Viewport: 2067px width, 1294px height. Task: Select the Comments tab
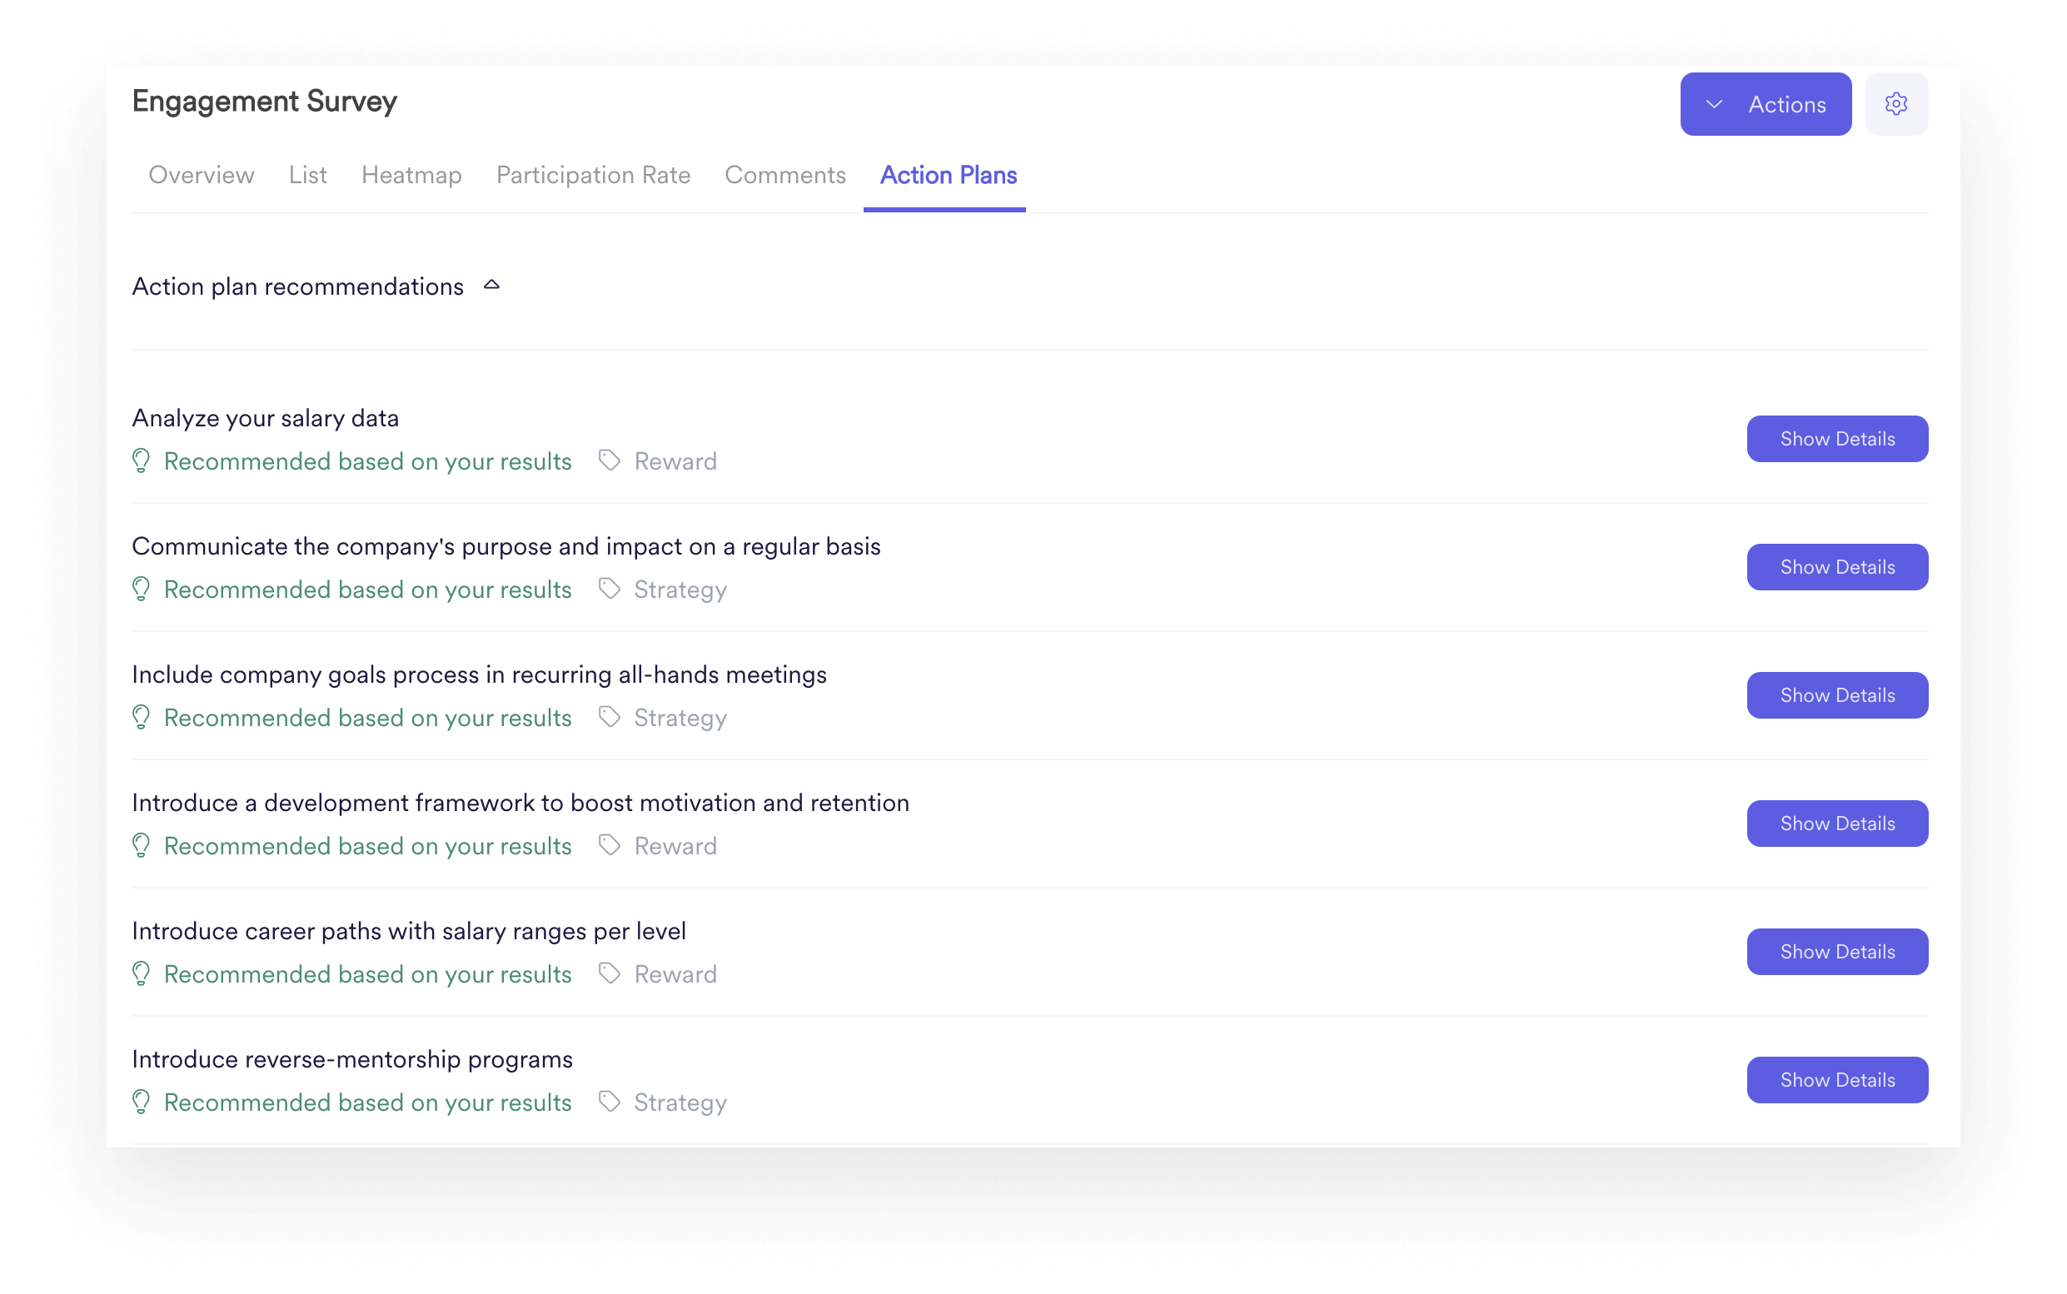click(x=785, y=176)
